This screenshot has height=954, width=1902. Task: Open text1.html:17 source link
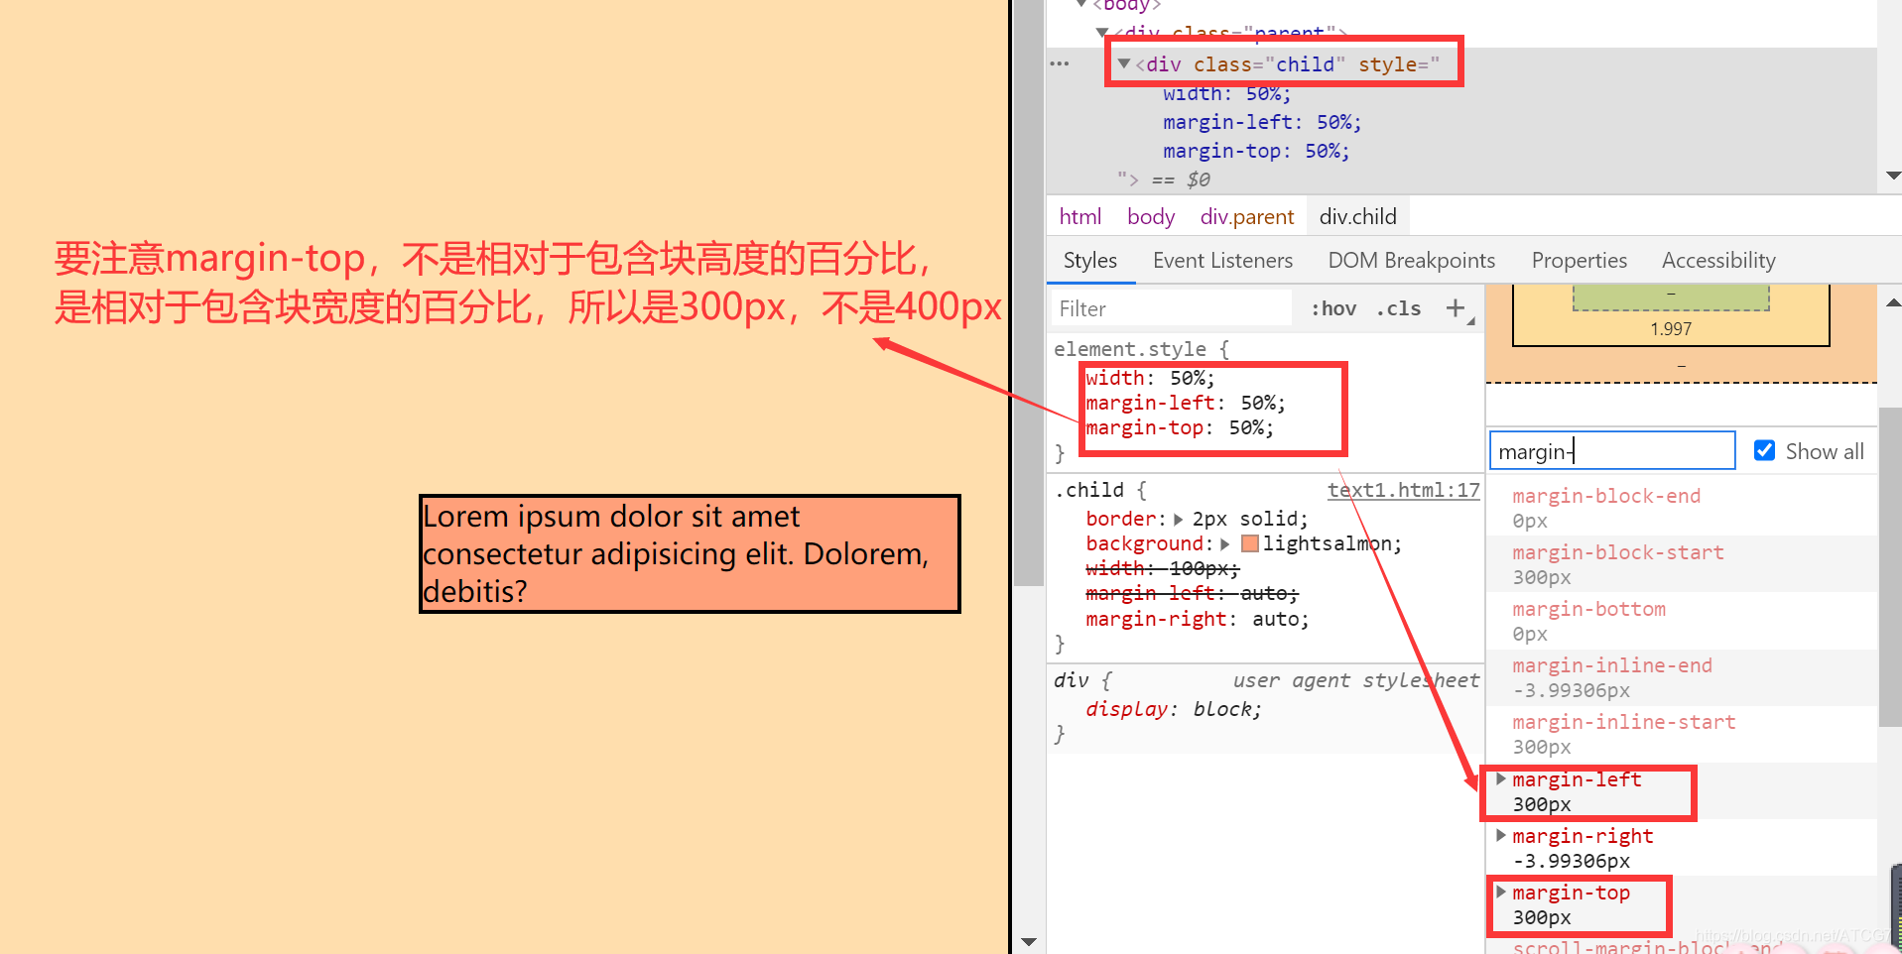(x=1403, y=490)
